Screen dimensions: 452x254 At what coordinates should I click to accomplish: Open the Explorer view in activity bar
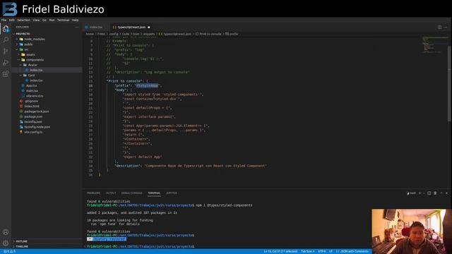tap(6, 28)
